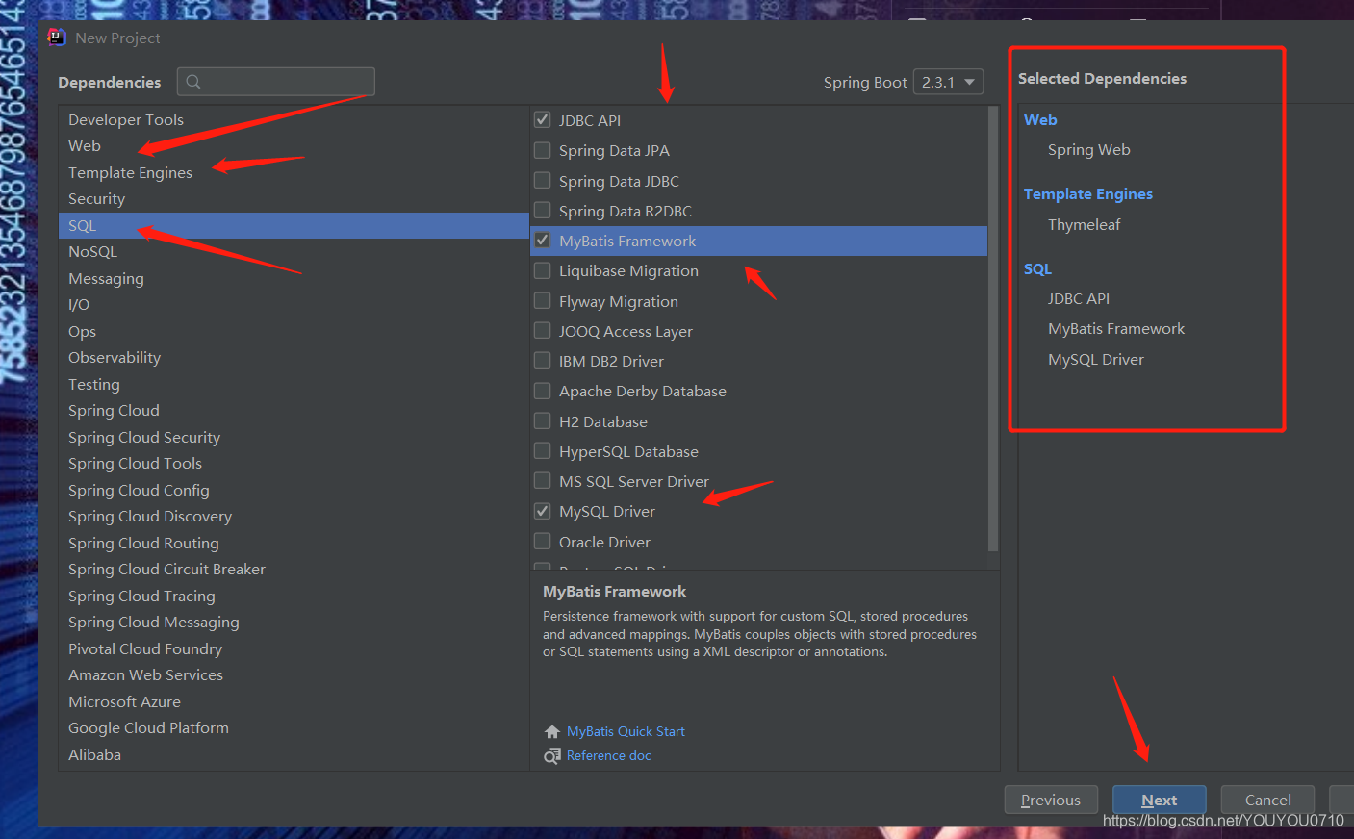
Task: Select Pivotal Cloud Foundry category
Action: pos(294,648)
